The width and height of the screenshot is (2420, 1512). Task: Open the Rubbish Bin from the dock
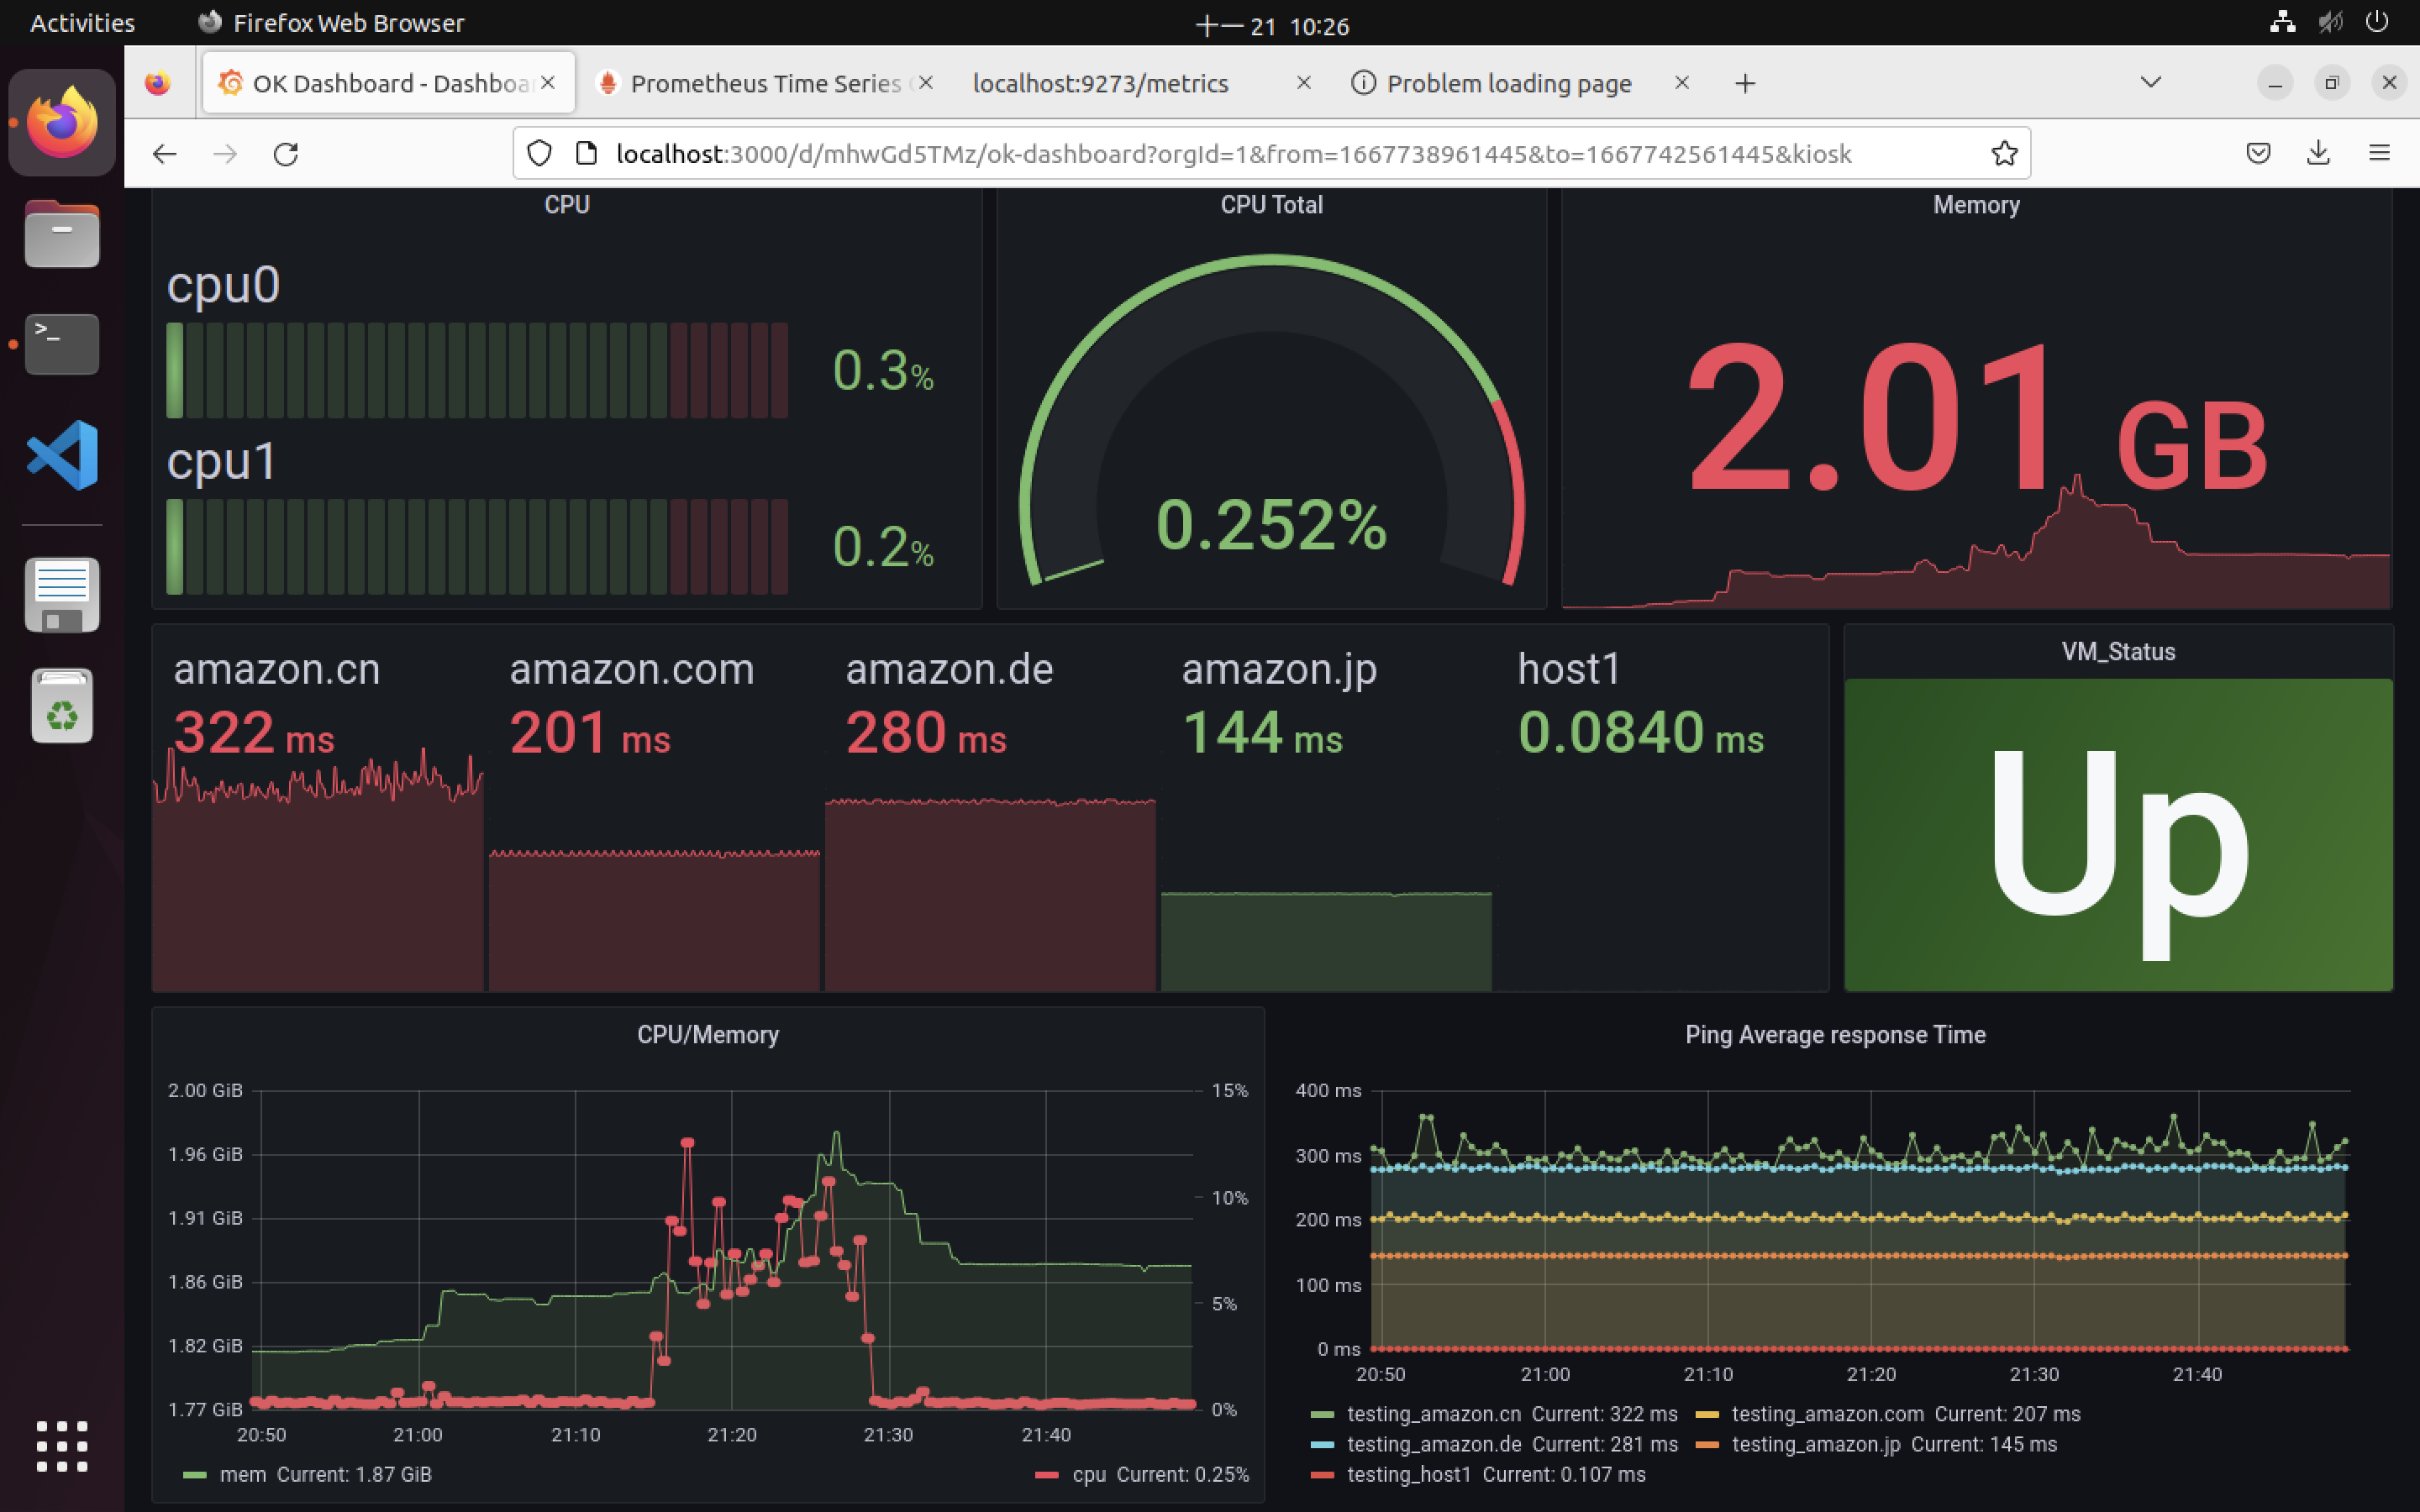coord(61,705)
